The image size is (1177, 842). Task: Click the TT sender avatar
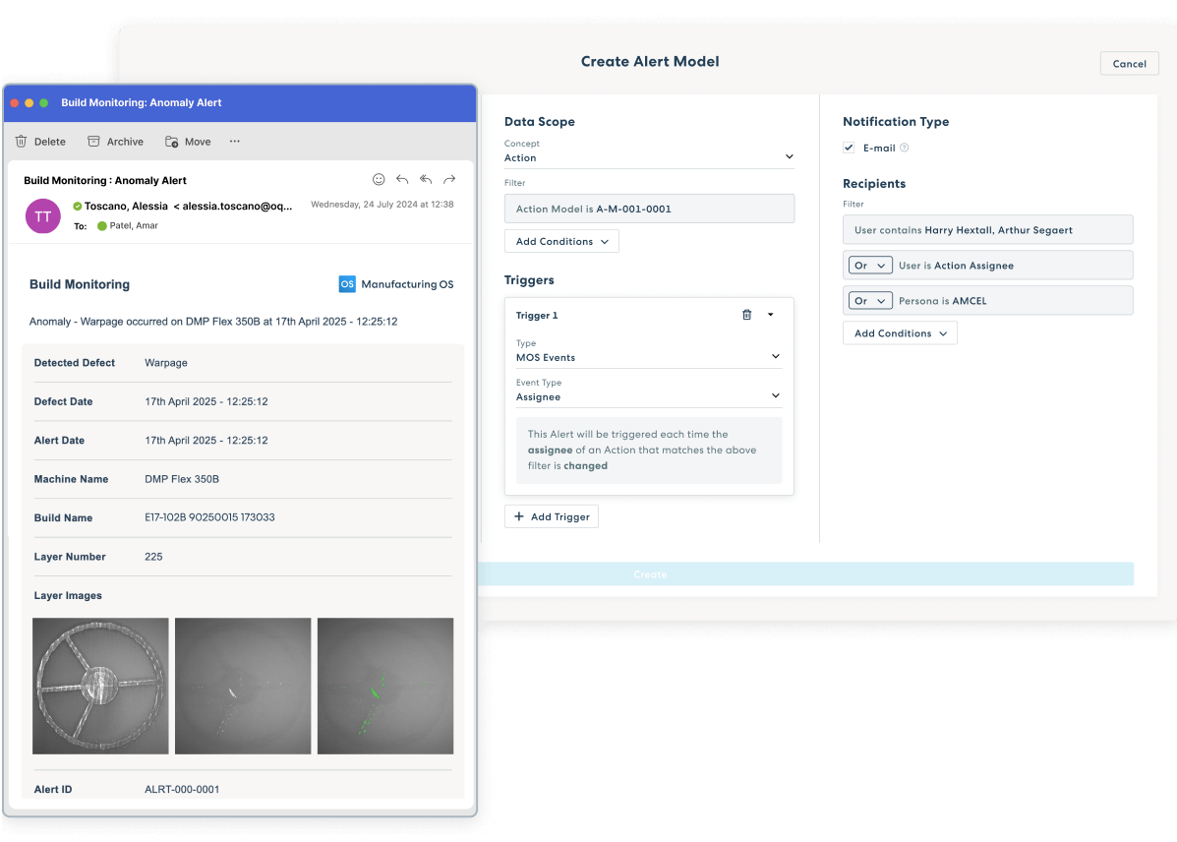[x=43, y=215]
